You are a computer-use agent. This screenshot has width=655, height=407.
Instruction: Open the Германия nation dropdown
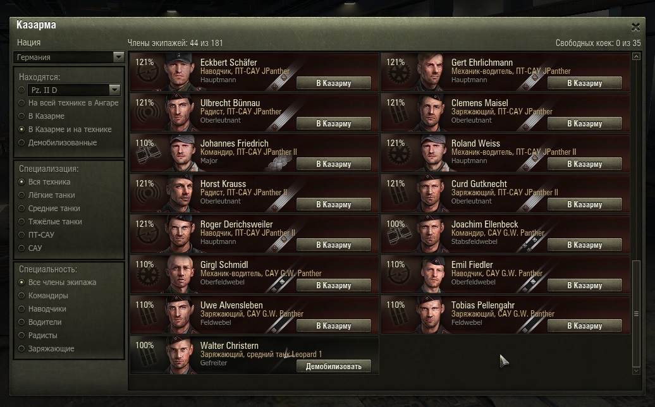point(69,57)
